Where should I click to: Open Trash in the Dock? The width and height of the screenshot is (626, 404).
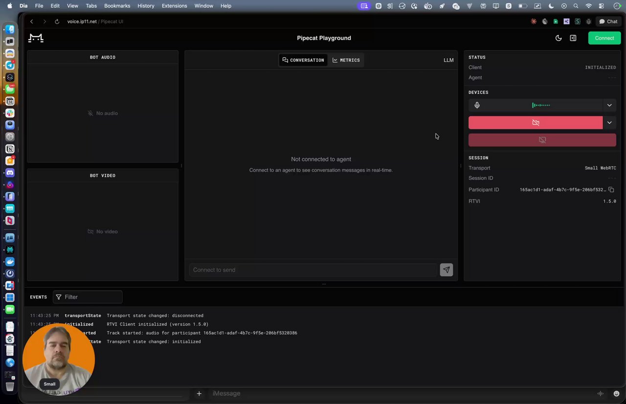[10, 386]
